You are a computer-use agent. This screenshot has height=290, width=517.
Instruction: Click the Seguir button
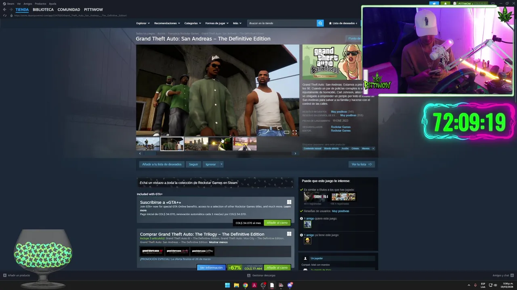(x=193, y=164)
